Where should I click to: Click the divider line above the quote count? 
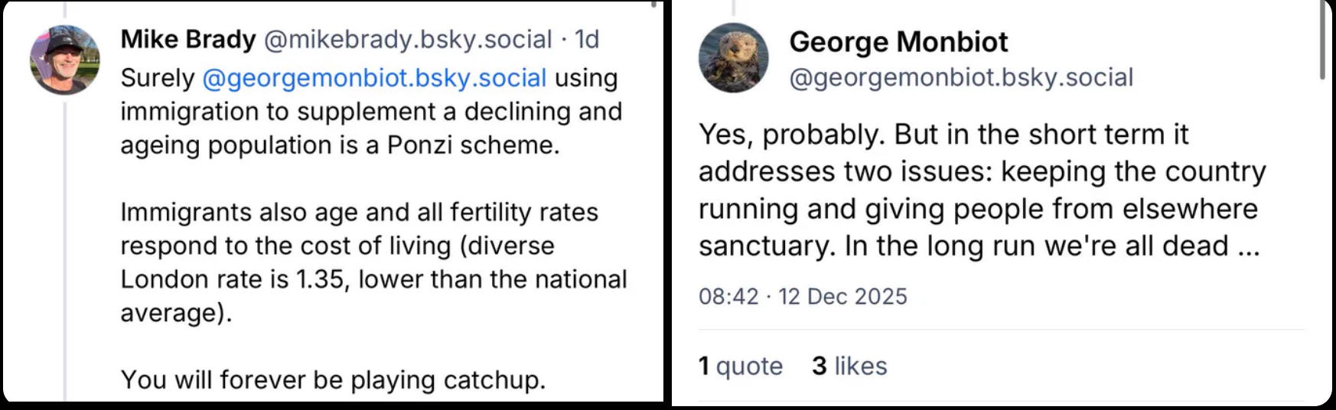(1001, 330)
